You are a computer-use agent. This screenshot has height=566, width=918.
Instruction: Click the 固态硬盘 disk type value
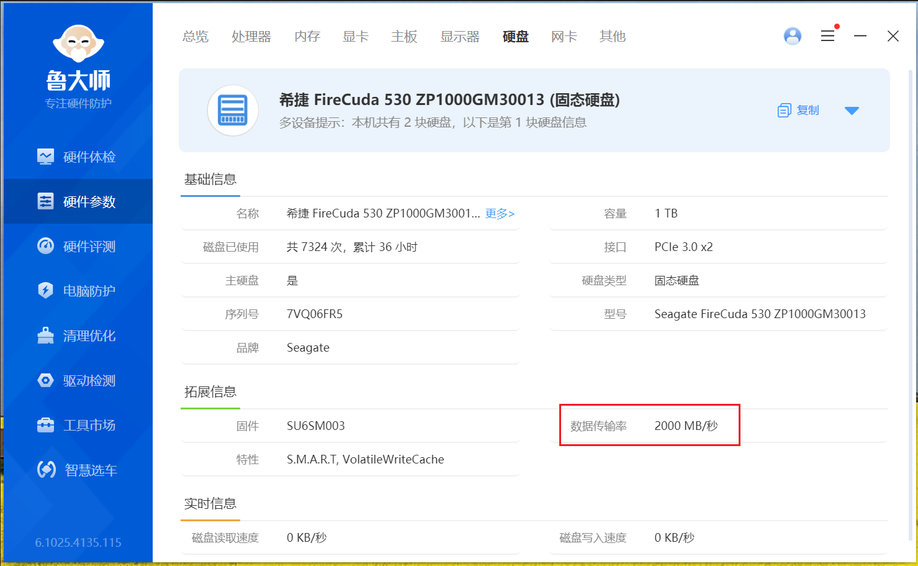tap(677, 280)
